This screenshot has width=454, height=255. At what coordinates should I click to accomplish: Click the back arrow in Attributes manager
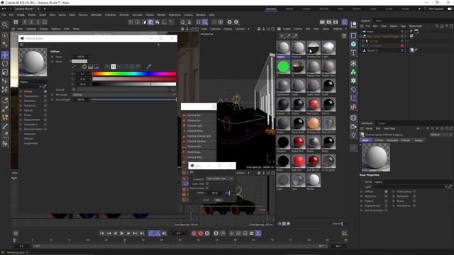tap(418, 128)
